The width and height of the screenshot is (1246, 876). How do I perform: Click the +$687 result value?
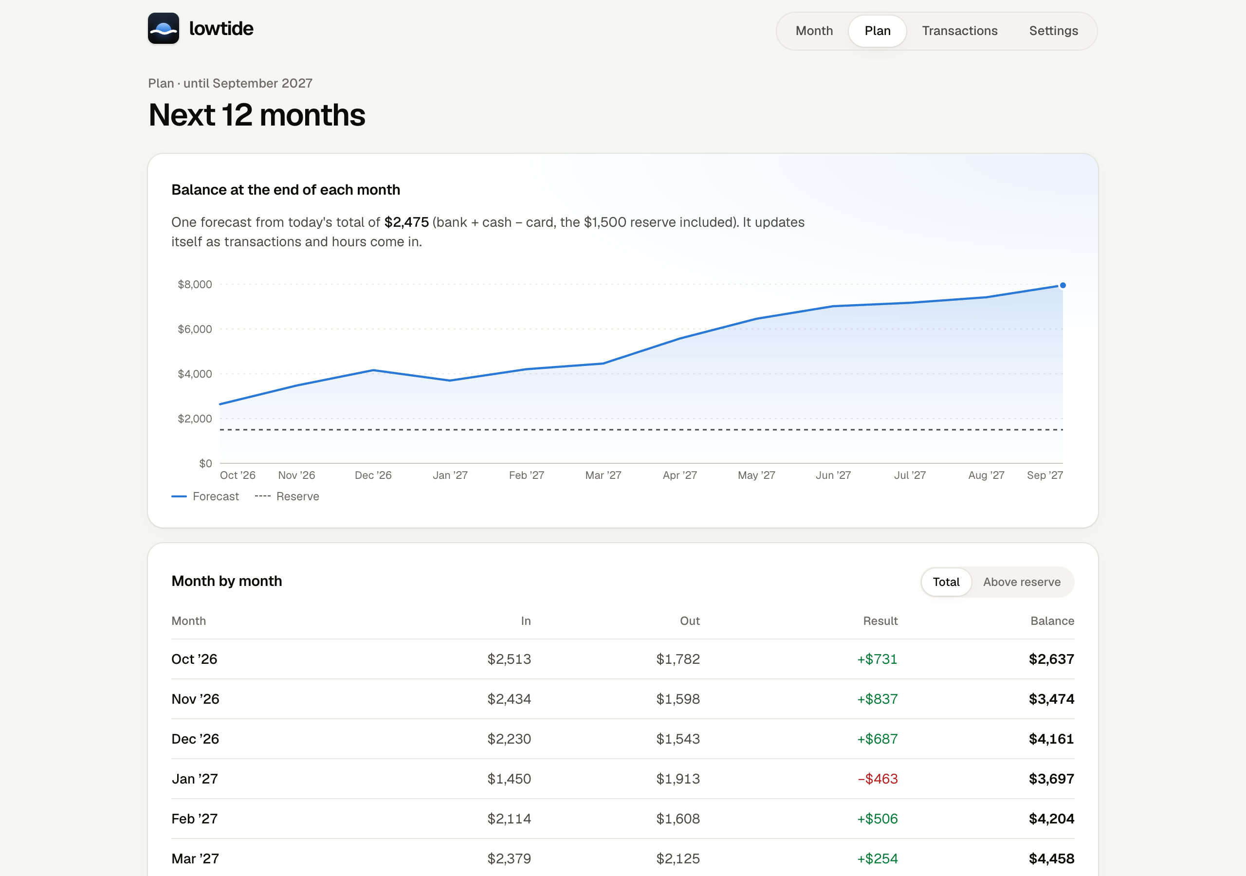tap(878, 739)
